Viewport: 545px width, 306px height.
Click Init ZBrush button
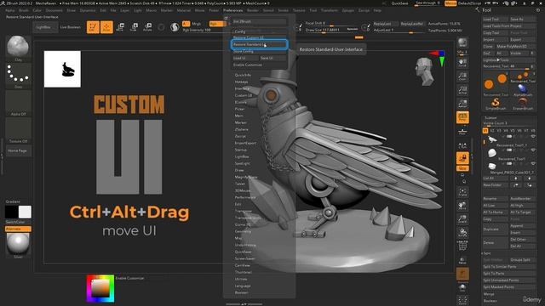coord(259,21)
